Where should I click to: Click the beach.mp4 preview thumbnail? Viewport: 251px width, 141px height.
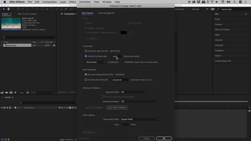pyautogui.click(x=11, y=23)
